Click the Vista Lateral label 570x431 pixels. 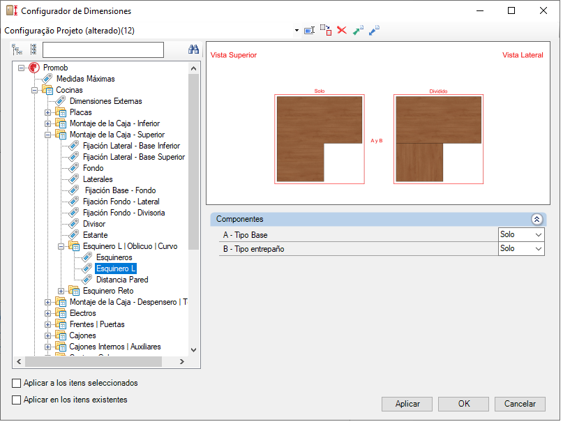pos(523,55)
